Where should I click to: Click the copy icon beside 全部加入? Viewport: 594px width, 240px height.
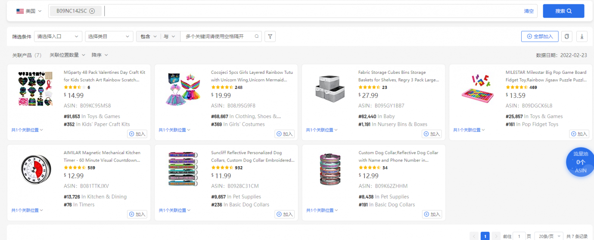[567, 36]
